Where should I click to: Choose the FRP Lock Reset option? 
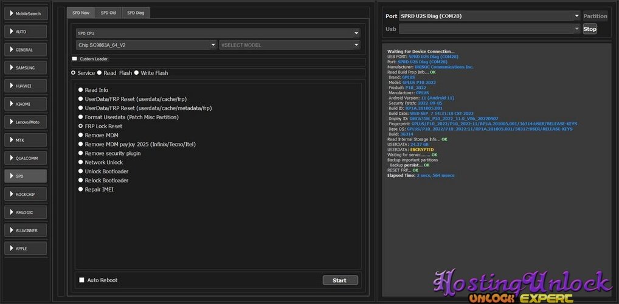pos(100,126)
